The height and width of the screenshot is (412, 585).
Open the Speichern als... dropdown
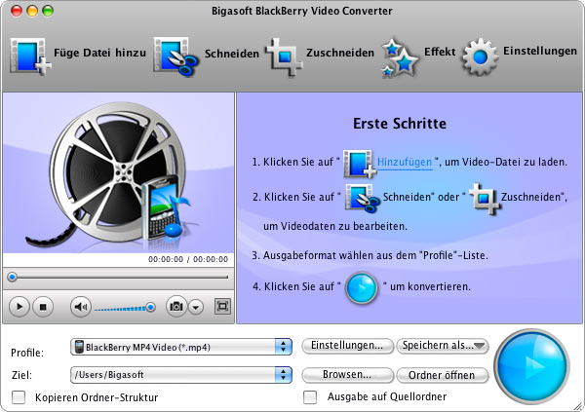443,346
